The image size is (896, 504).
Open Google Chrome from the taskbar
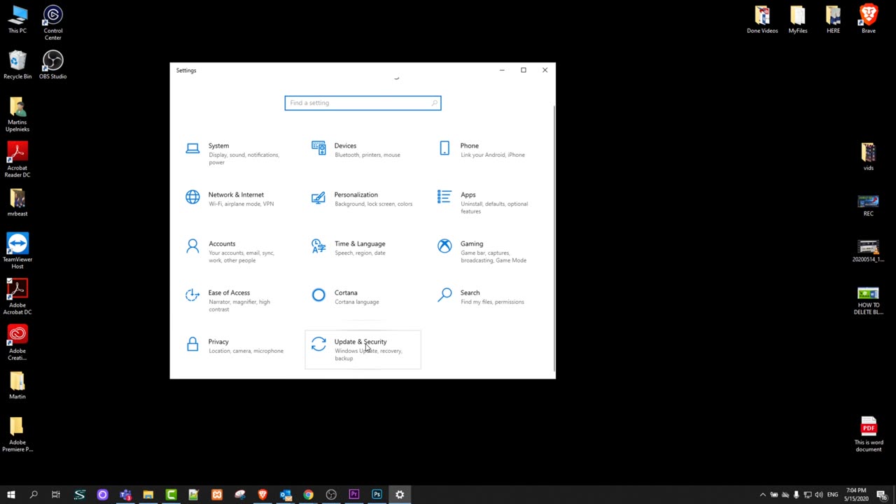(x=308, y=495)
